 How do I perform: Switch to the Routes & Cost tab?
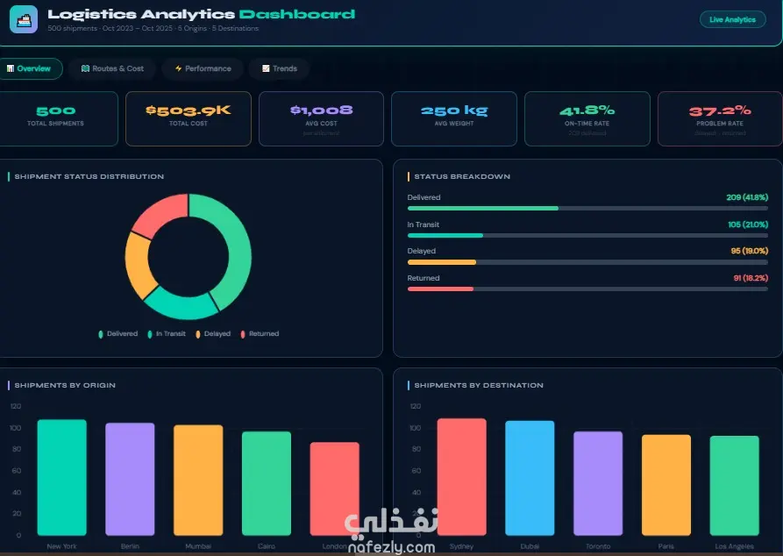[112, 68]
